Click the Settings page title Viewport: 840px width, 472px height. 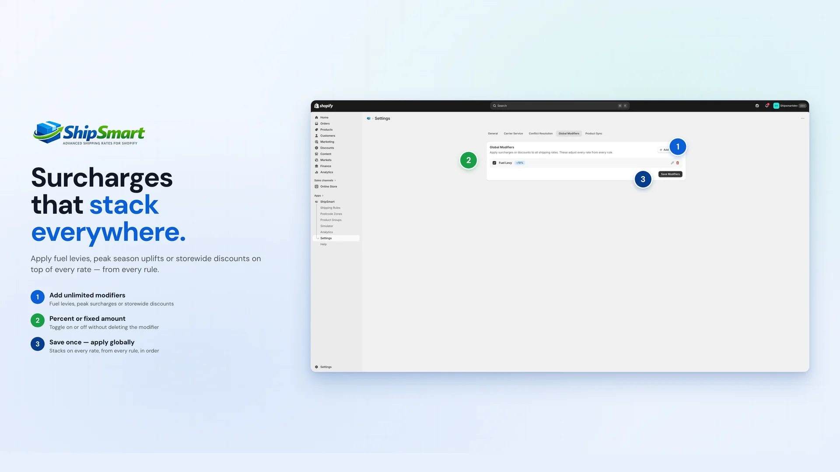click(382, 118)
